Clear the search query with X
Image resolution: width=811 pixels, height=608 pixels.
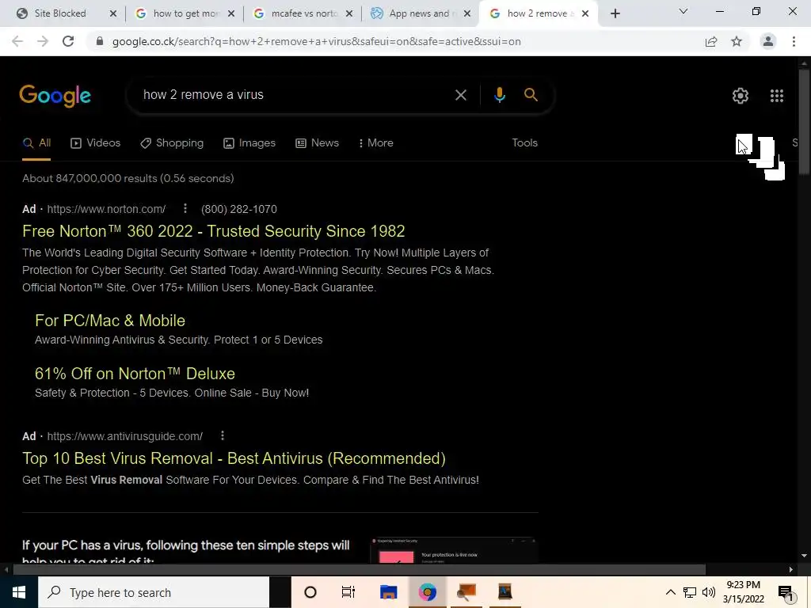[460, 95]
